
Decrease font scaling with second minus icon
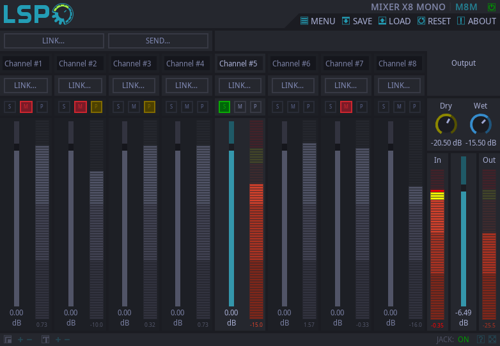(x=67, y=340)
